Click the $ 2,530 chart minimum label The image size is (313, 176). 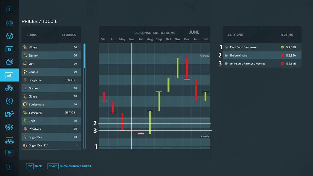click(x=205, y=136)
